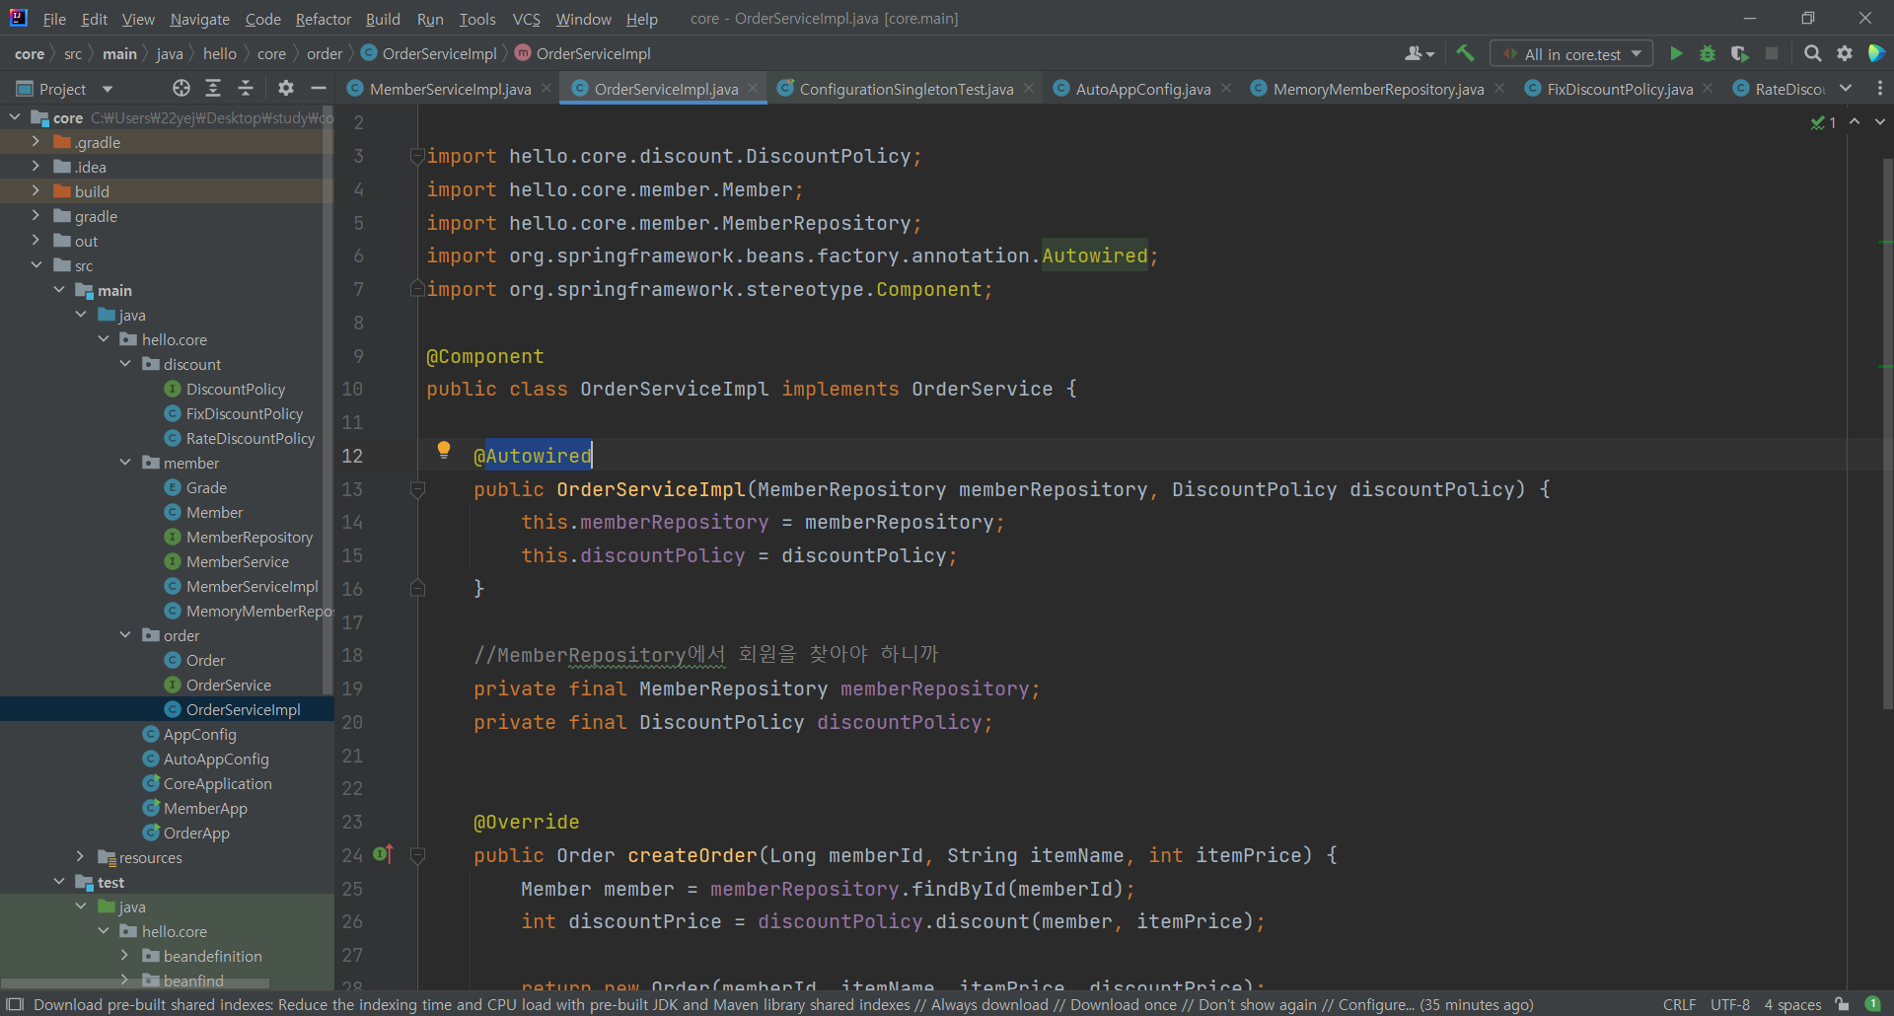Open the Refactor menu

[x=323, y=19]
